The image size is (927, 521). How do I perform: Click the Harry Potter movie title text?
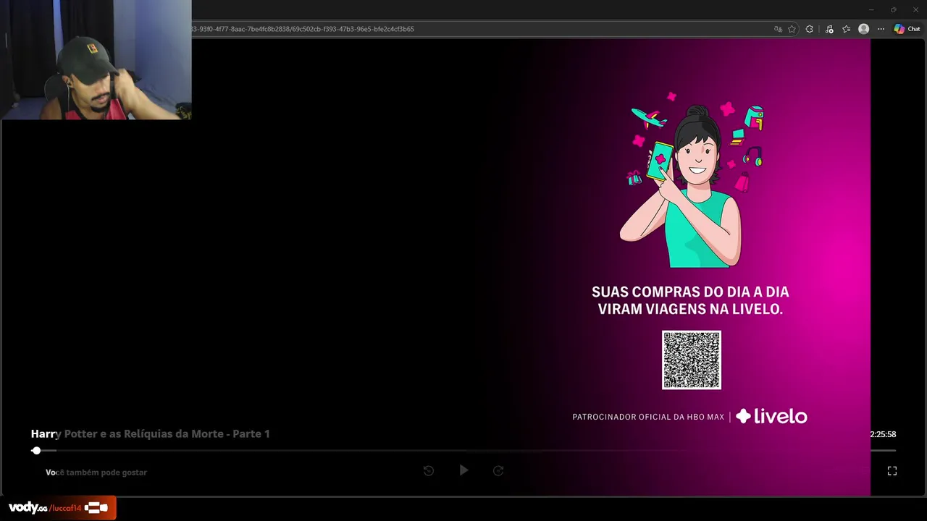click(x=151, y=434)
